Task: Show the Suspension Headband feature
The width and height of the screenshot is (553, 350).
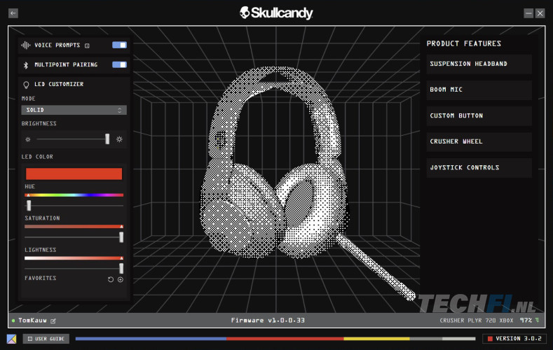Action: coord(479,64)
